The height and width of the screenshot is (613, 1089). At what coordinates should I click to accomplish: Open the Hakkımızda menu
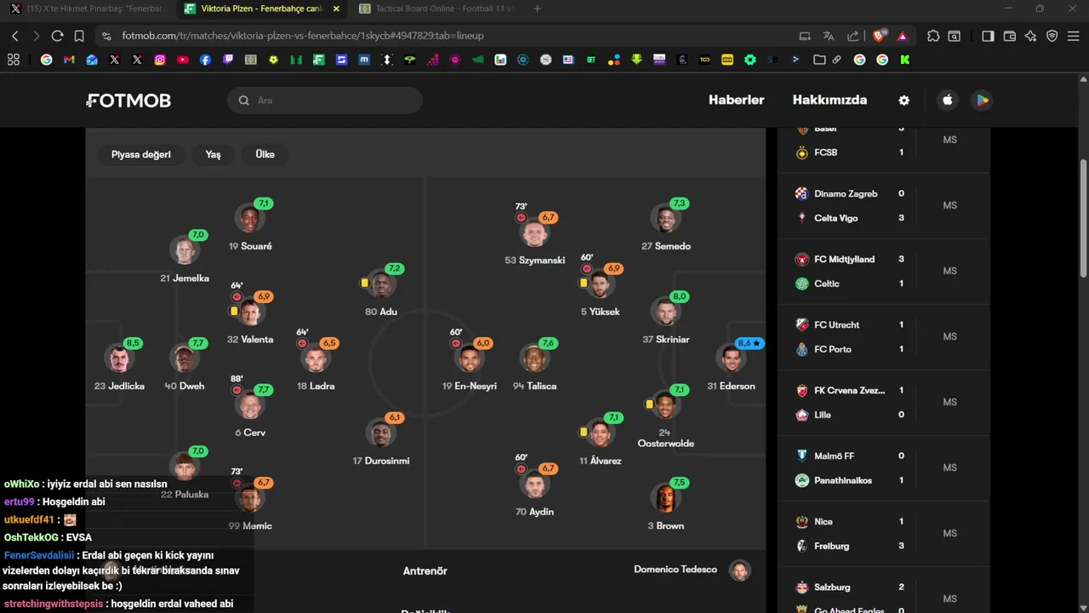[830, 100]
